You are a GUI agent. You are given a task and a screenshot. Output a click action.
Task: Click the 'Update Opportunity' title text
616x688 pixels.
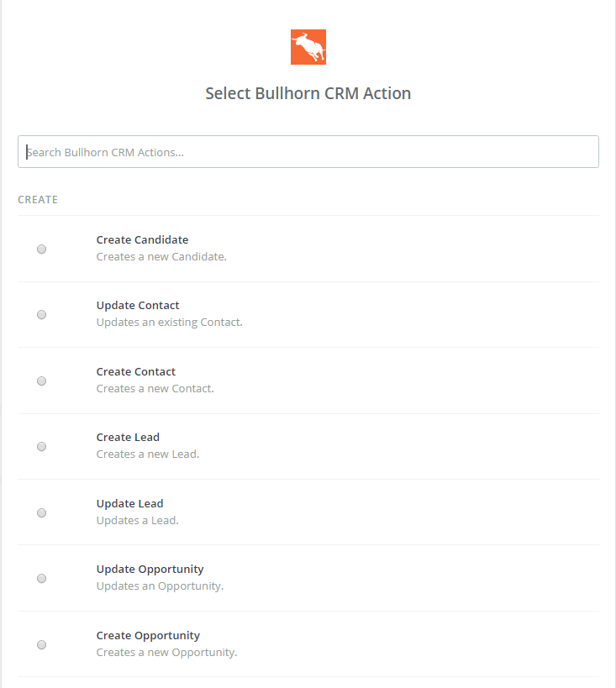(x=150, y=569)
